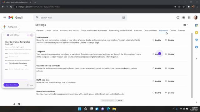The height and width of the screenshot is (112, 200).
Task: Disable Right-side chat
Action: (x=166, y=81)
